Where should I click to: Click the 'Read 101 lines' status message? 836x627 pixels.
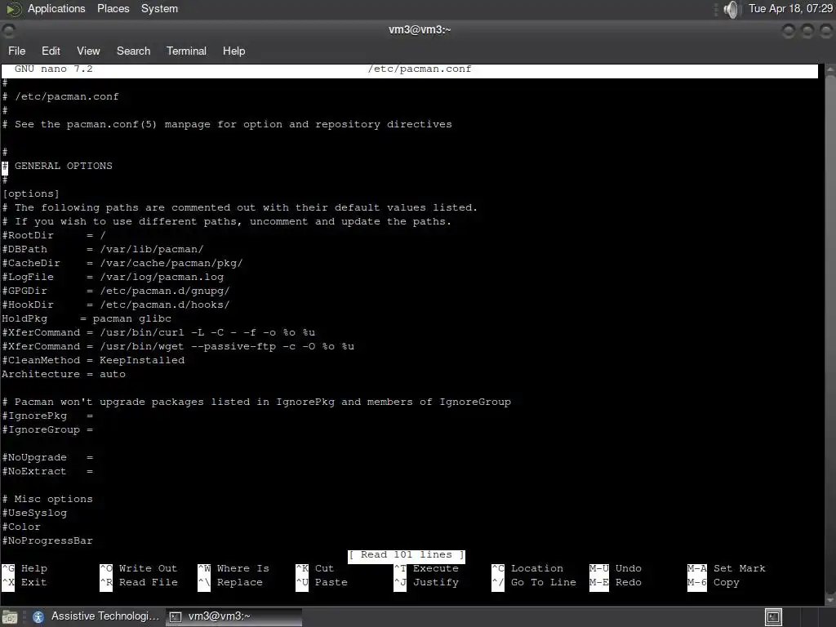click(407, 554)
